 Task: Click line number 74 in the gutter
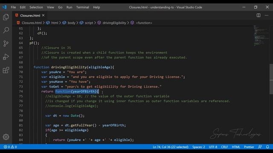click(21, 91)
